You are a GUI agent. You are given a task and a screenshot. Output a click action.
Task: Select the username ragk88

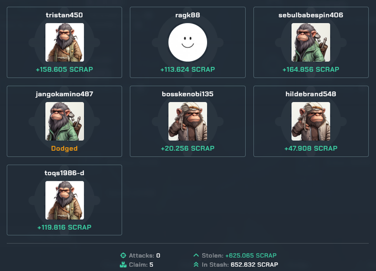188,15
